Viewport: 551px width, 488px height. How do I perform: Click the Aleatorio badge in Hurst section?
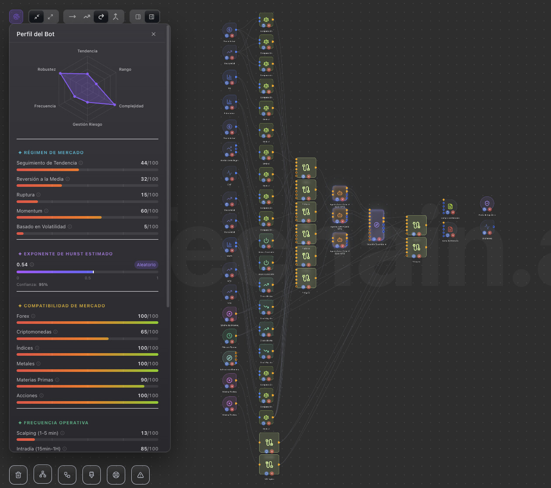(146, 265)
